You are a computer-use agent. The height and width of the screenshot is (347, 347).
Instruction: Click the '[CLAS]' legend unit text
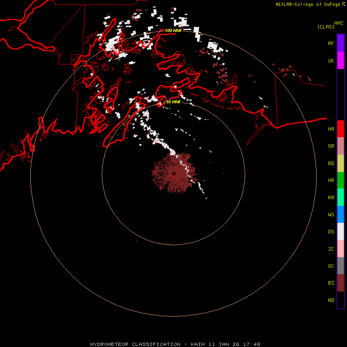pyautogui.click(x=326, y=27)
